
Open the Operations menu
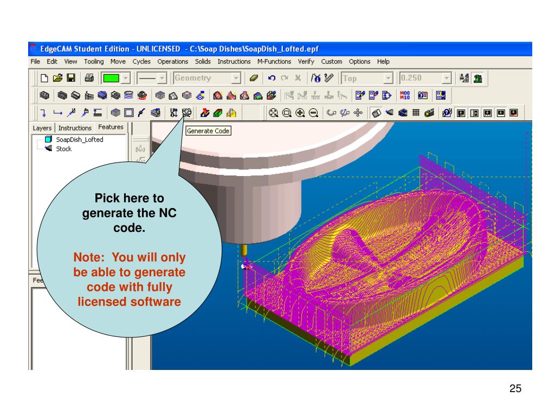tap(173, 62)
